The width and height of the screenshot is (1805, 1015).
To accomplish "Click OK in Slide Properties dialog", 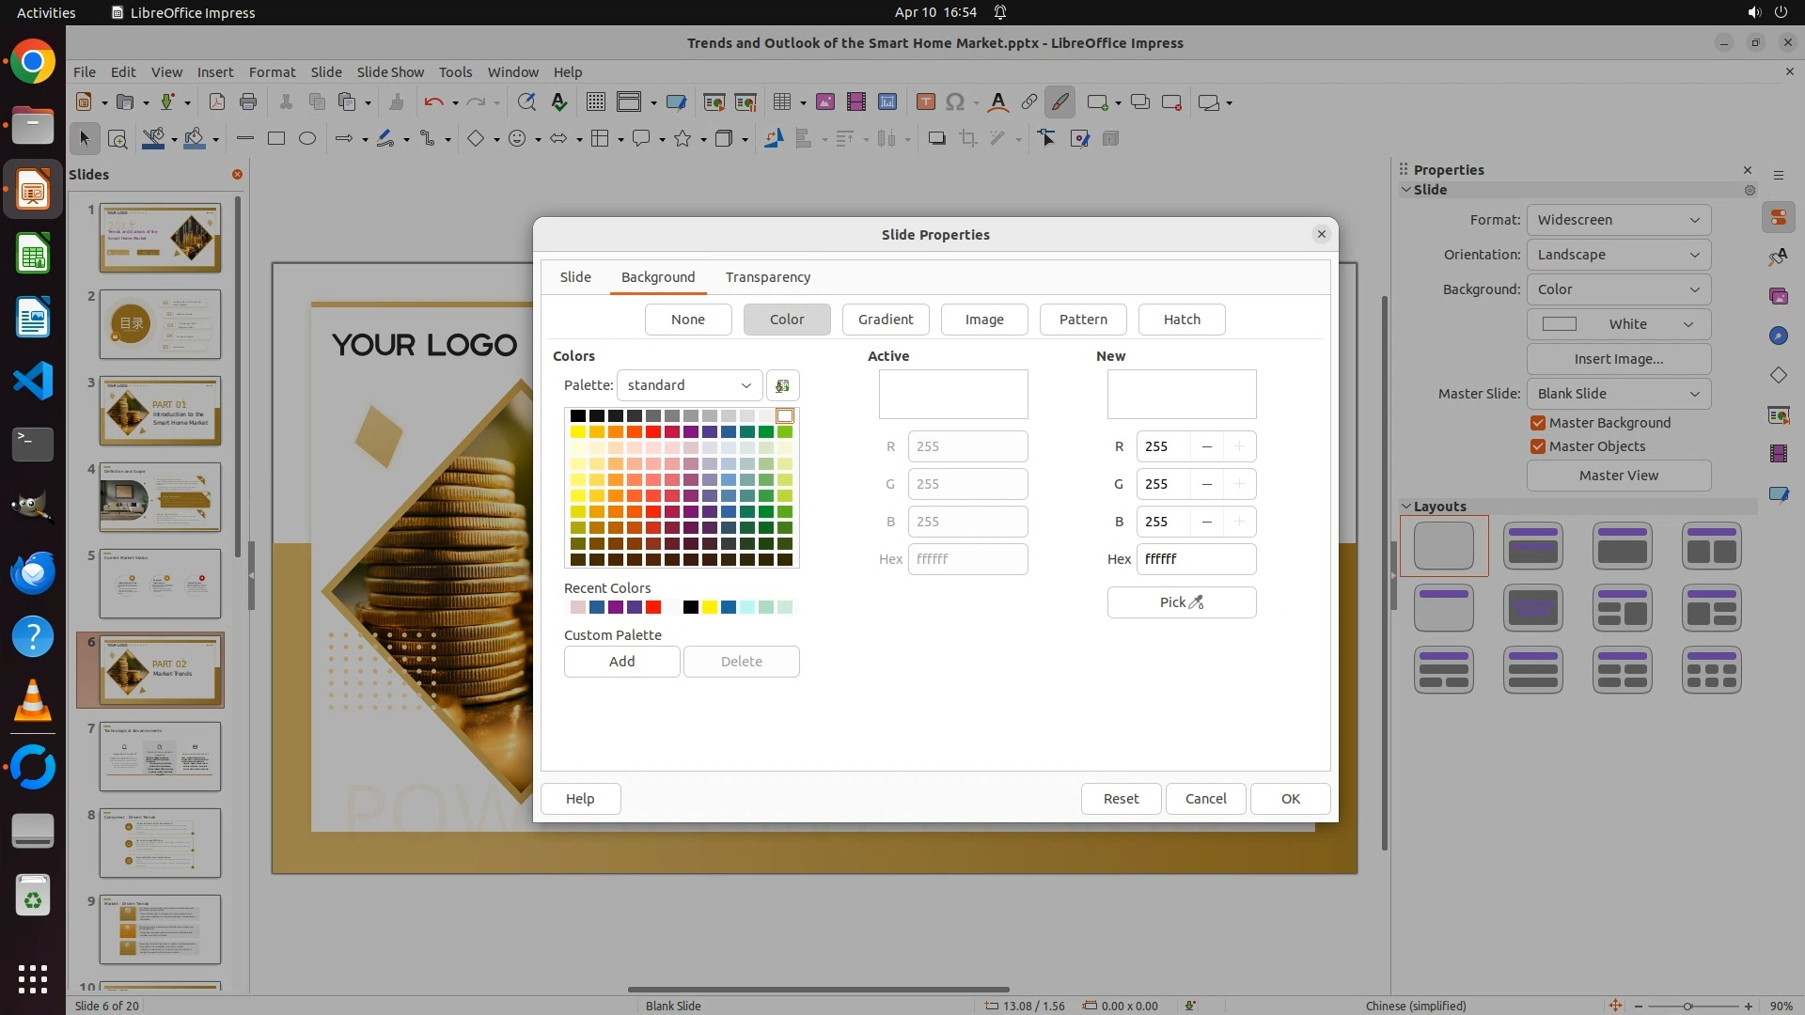I will point(1290,799).
